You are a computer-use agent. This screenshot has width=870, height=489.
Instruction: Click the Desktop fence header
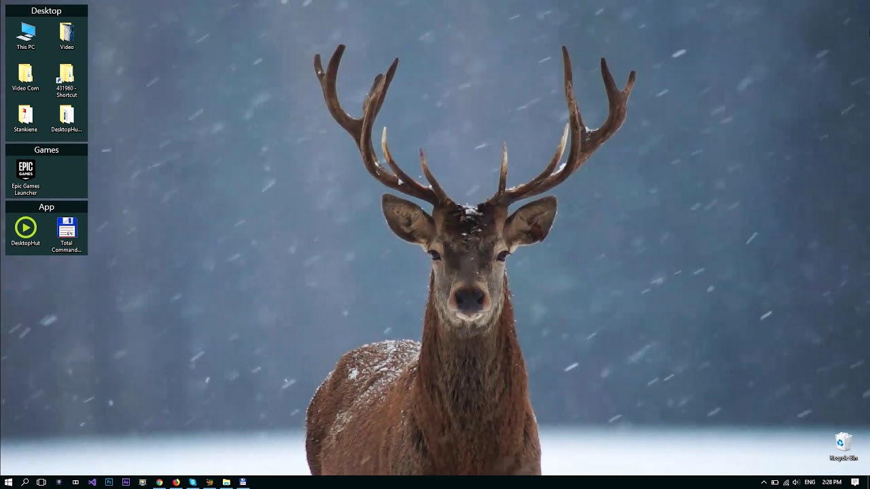(x=46, y=11)
